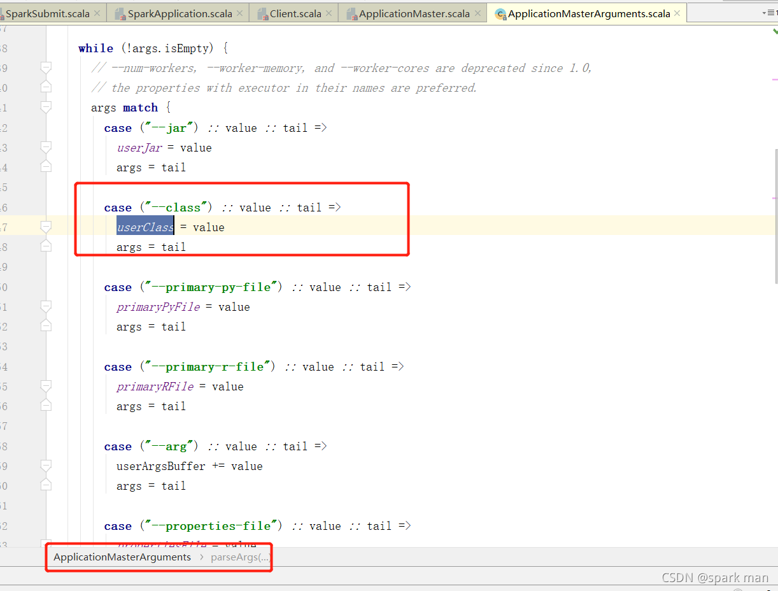The image size is (778, 591).
Task: Click fold end marker beside 'the properties with executor' comment
Action: coord(46,88)
